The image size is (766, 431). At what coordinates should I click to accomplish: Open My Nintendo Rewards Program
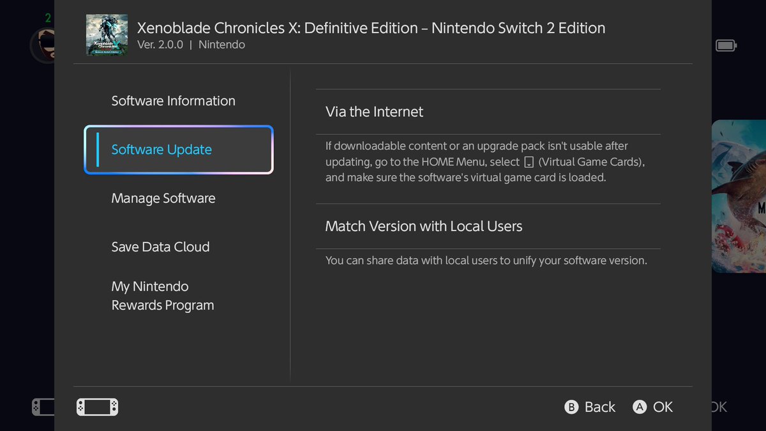pyautogui.click(x=163, y=296)
